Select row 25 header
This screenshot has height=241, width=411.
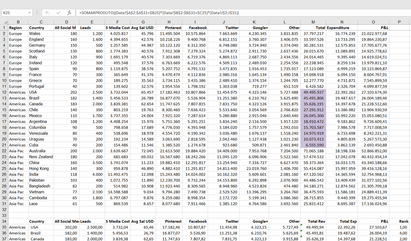(4, 169)
